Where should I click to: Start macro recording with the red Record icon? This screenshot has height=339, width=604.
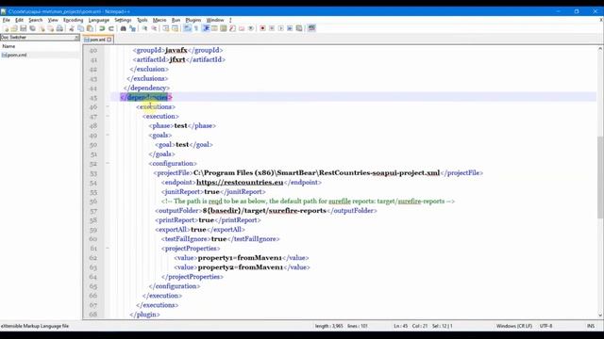[x=262, y=28]
